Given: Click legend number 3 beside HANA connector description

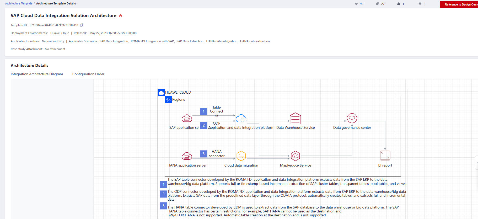Looking at the screenshot, I should (164, 206).
